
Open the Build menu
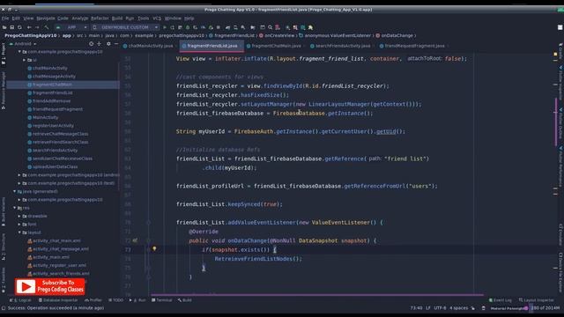(117, 18)
